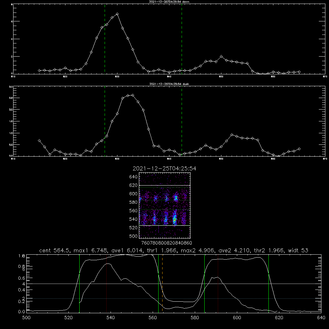Screen dimensions: 329x329
Task: Click the 'thr2 1.966' value
Action: pos(269,250)
